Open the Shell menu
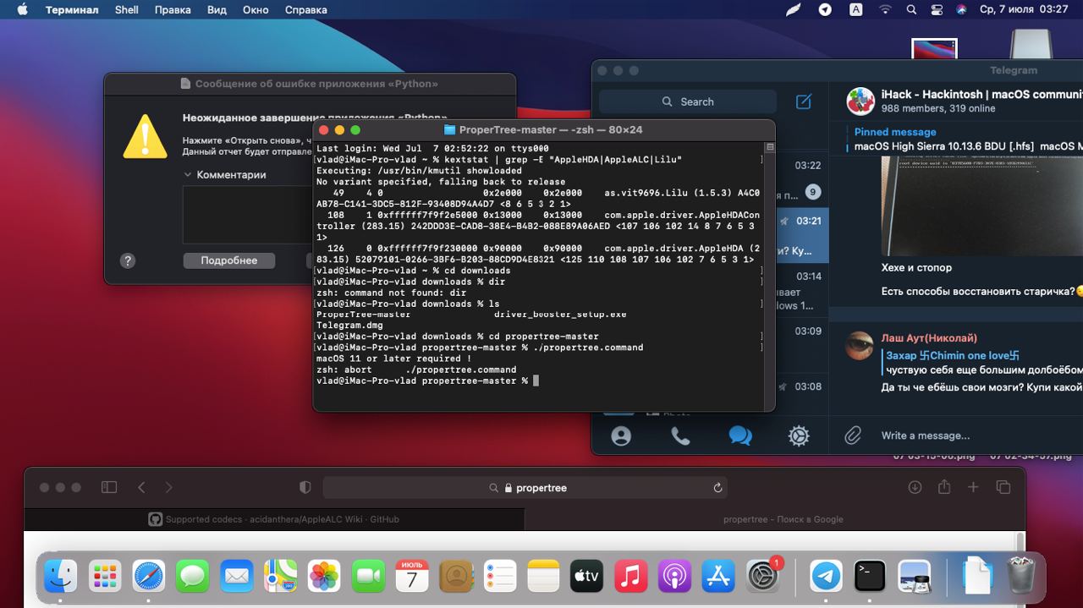 pos(127,10)
